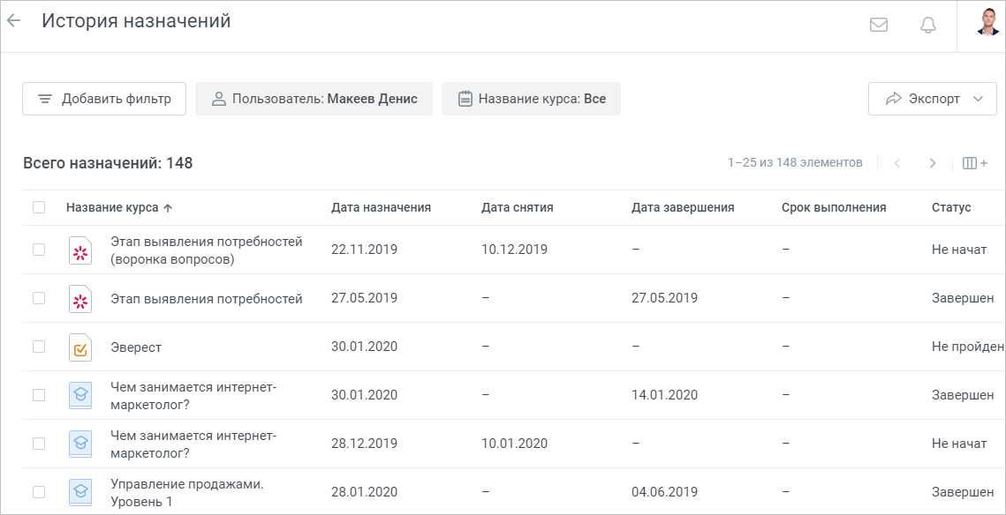The image size is (1006, 515).
Task: Open the notifications bell icon
Action: (927, 25)
